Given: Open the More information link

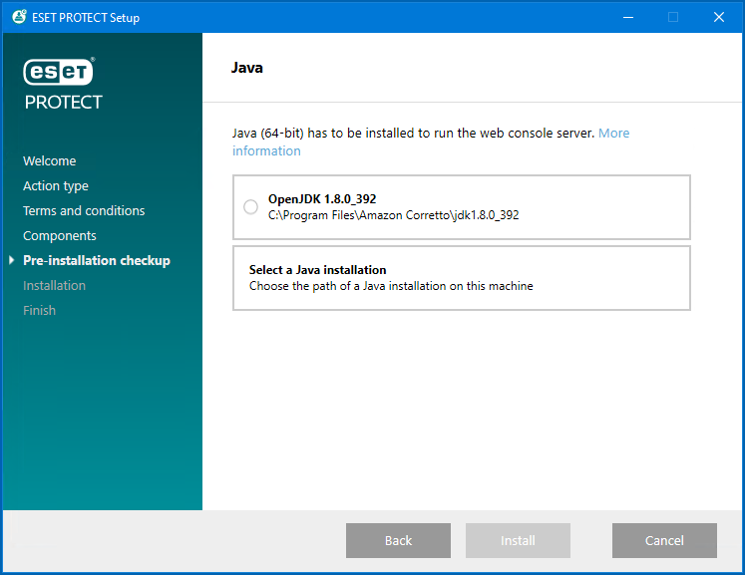Looking at the screenshot, I should tap(613, 134).
